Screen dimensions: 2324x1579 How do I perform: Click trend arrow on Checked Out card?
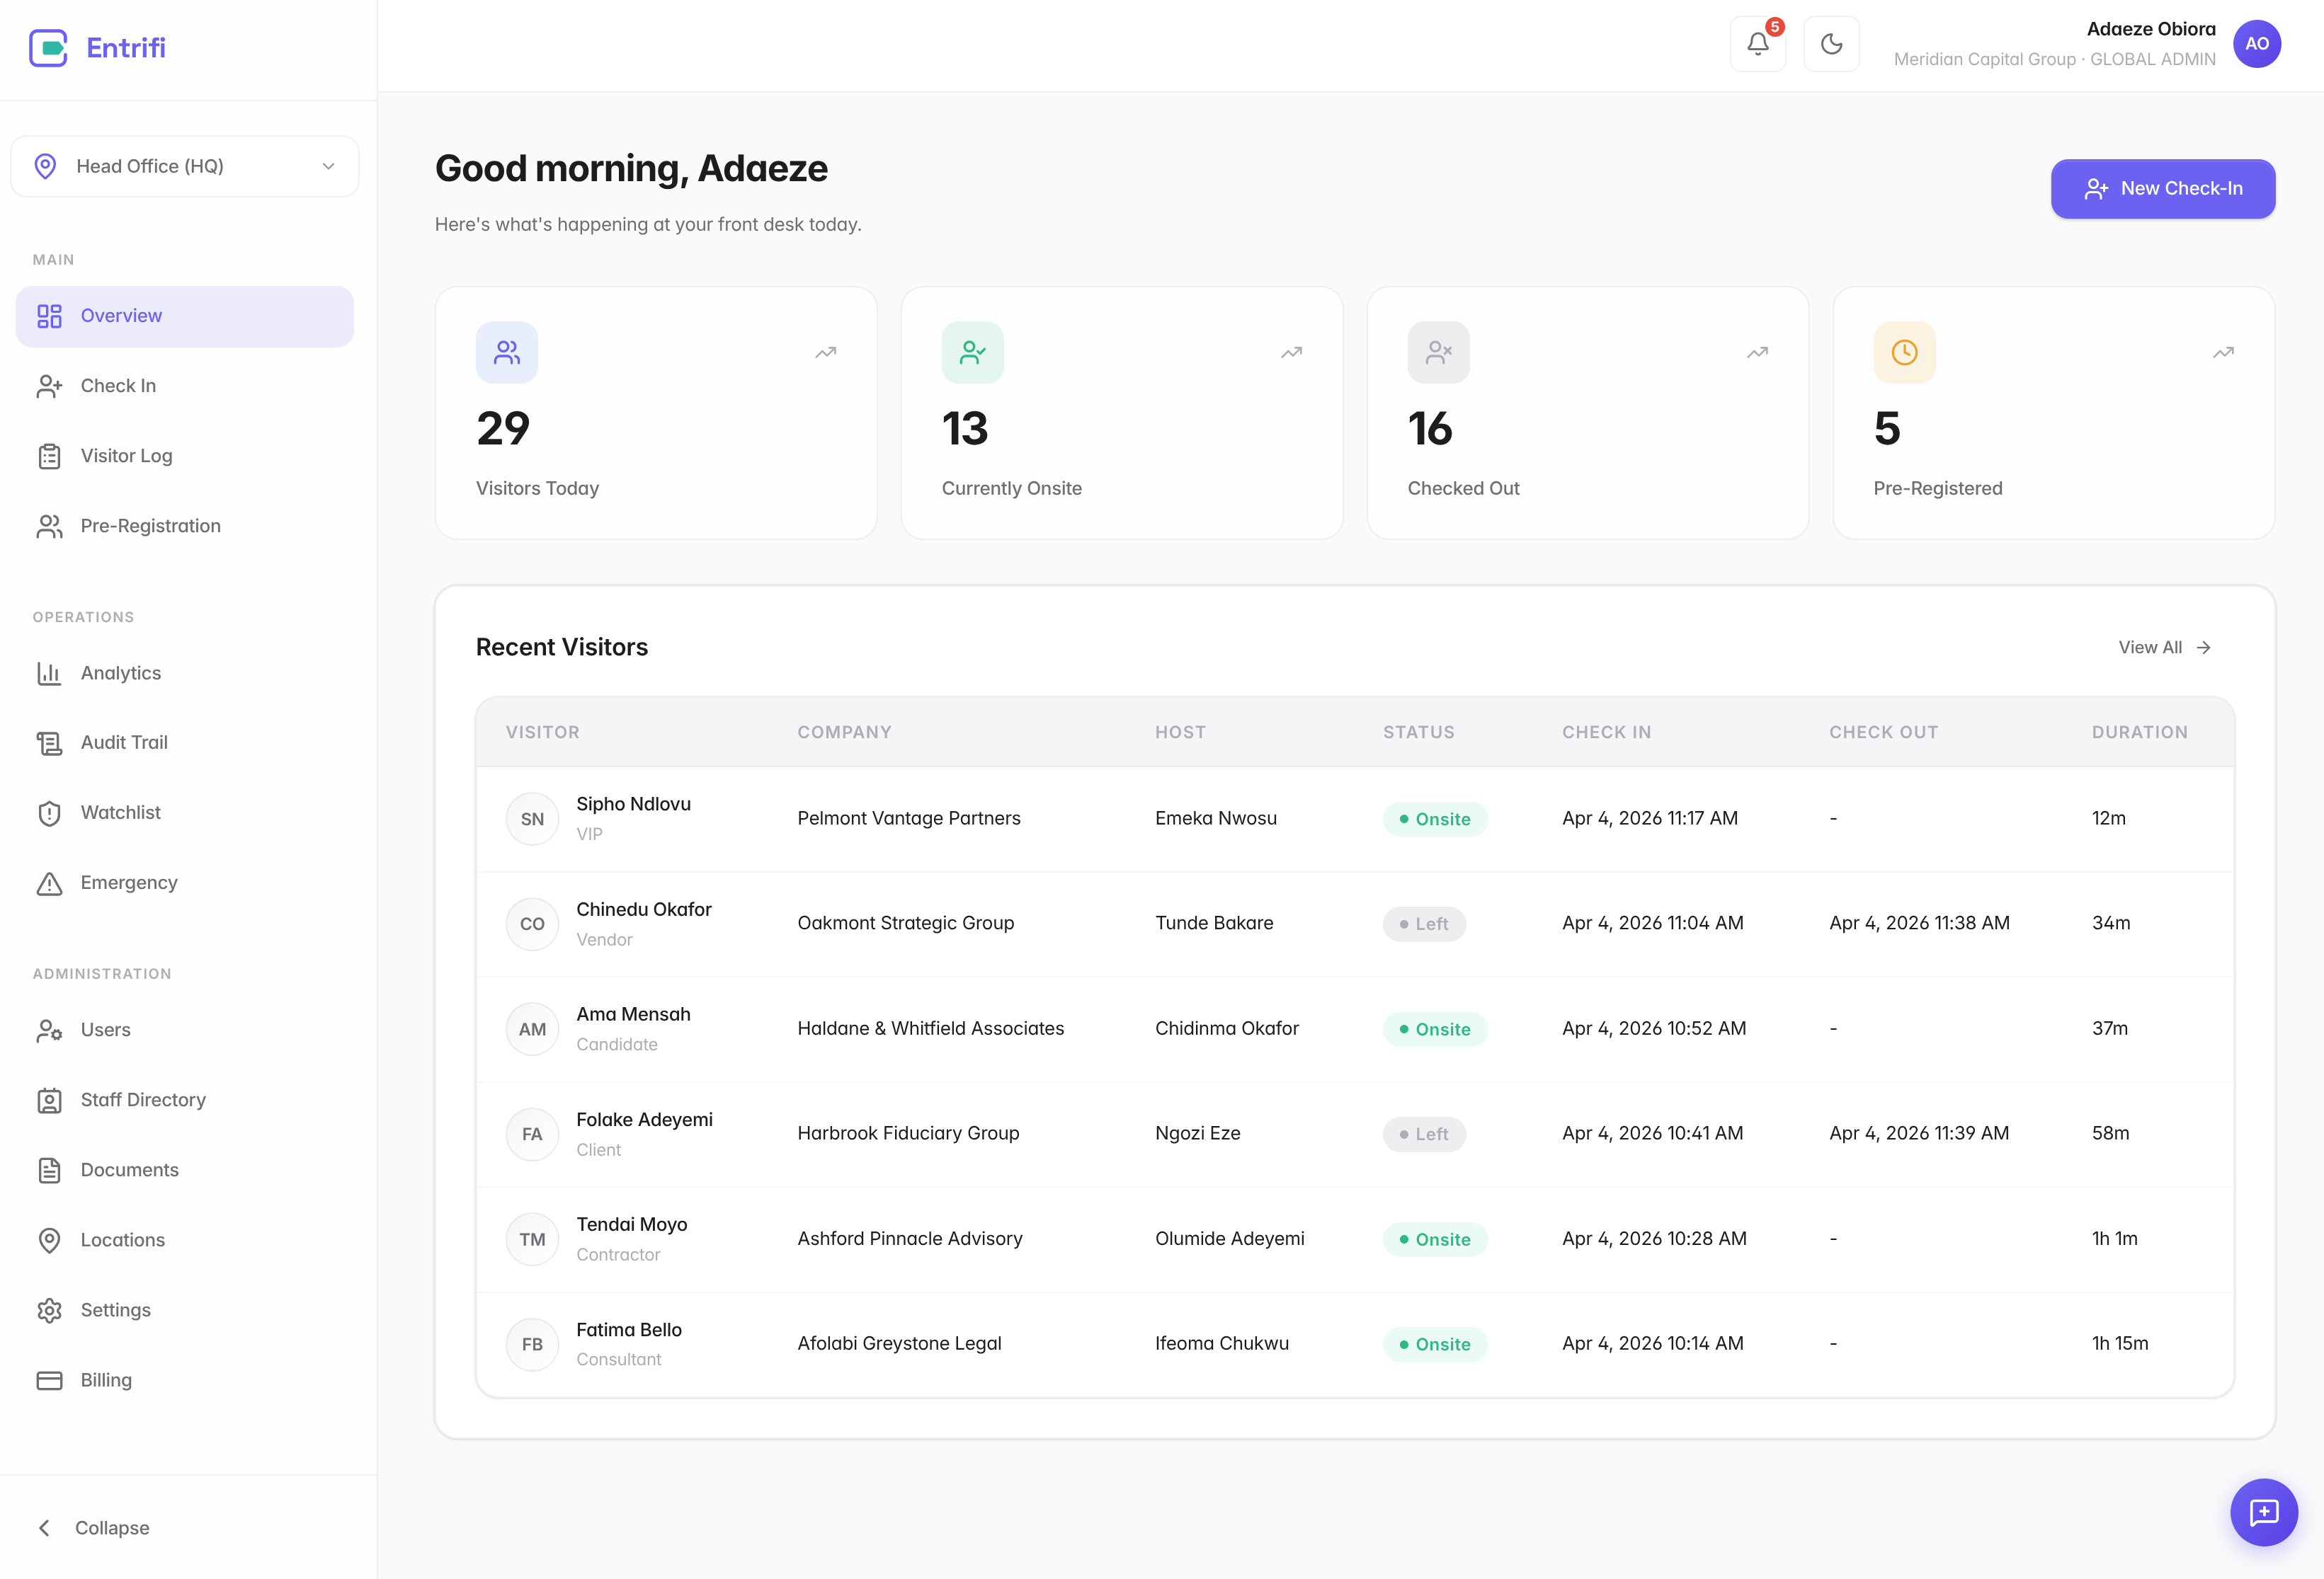(1757, 352)
